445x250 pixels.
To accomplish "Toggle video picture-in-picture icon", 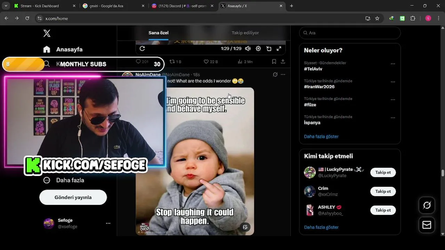I will point(269,49).
